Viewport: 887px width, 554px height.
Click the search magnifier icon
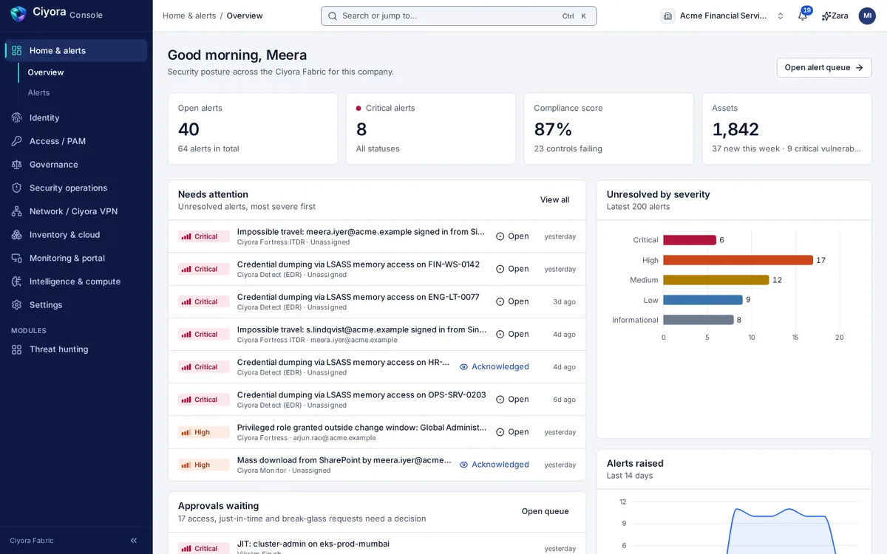333,16
